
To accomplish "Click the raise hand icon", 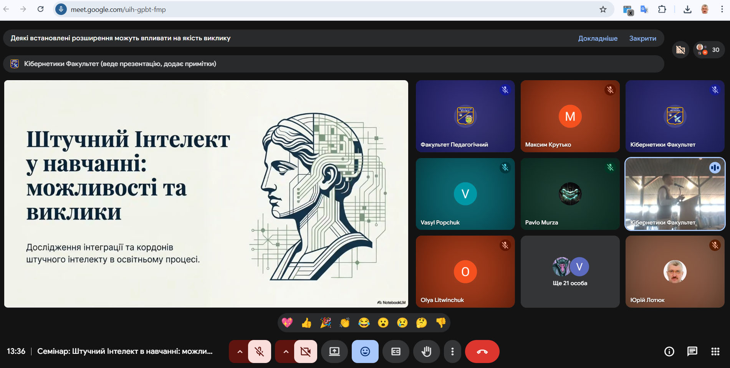I will point(426,351).
